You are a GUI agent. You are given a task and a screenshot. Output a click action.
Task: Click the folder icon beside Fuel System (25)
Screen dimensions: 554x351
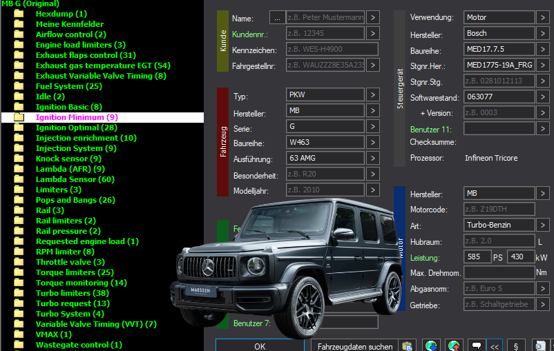pyautogui.click(x=19, y=86)
